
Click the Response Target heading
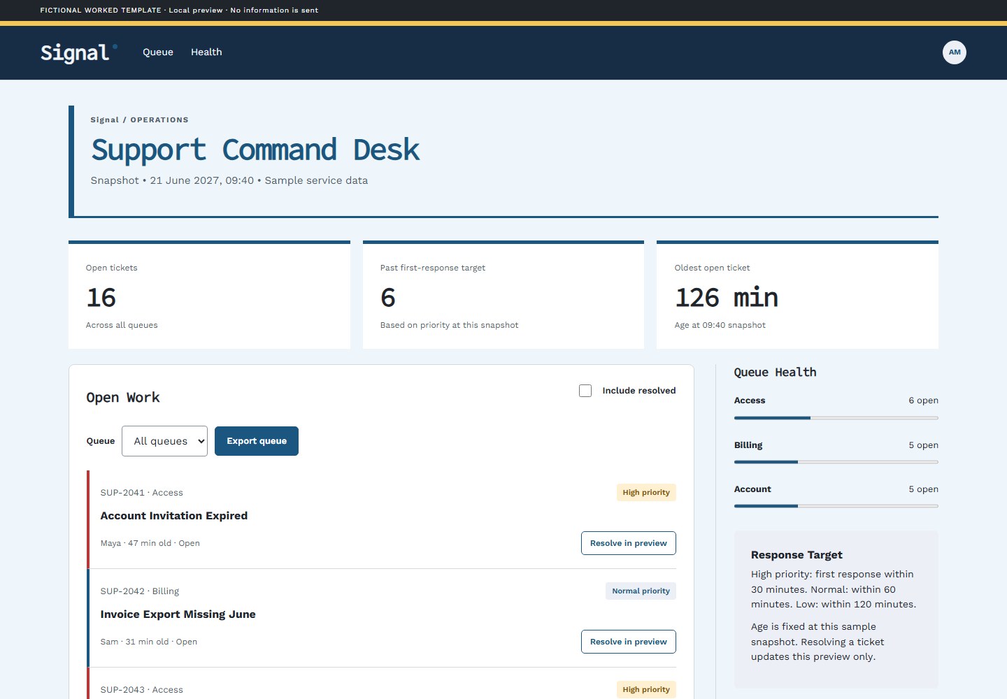[x=797, y=555]
